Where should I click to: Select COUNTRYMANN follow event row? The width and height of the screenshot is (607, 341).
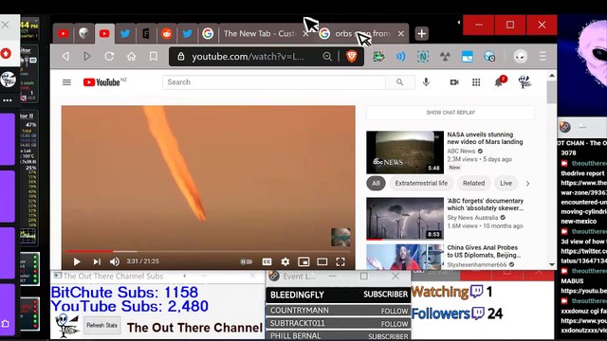pos(339,311)
